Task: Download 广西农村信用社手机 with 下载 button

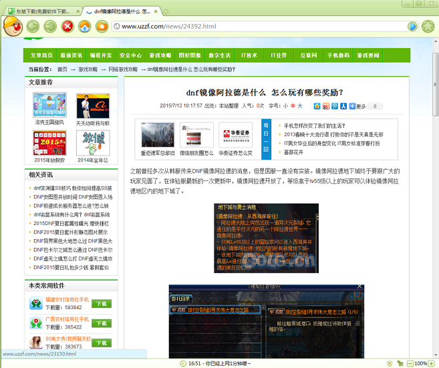Action: (x=102, y=323)
